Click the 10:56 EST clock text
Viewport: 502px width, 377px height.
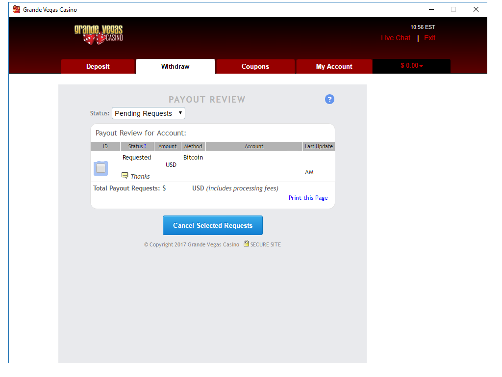pos(423,27)
